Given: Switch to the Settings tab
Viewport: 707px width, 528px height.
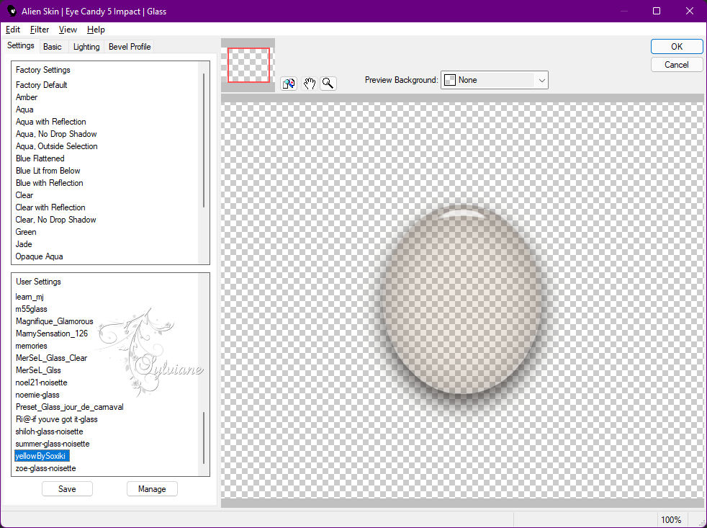Looking at the screenshot, I should pos(21,45).
